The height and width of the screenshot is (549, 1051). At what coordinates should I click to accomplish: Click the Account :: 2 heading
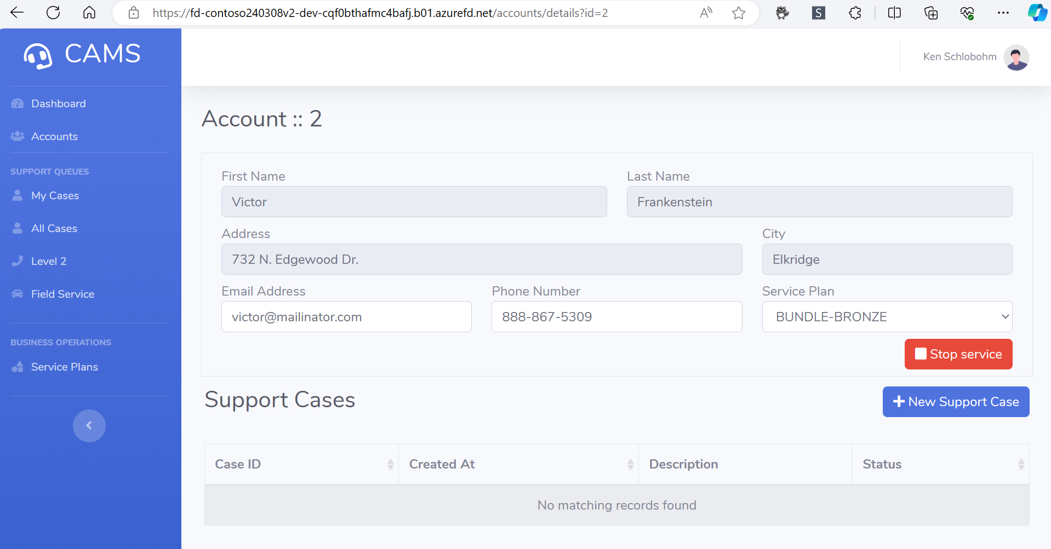click(x=262, y=119)
